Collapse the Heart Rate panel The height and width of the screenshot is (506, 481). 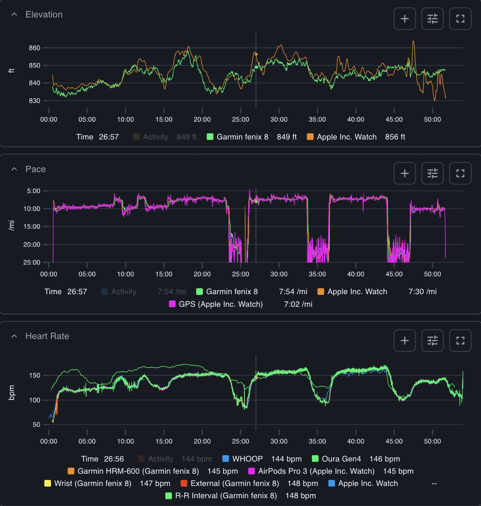click(14, 335)
